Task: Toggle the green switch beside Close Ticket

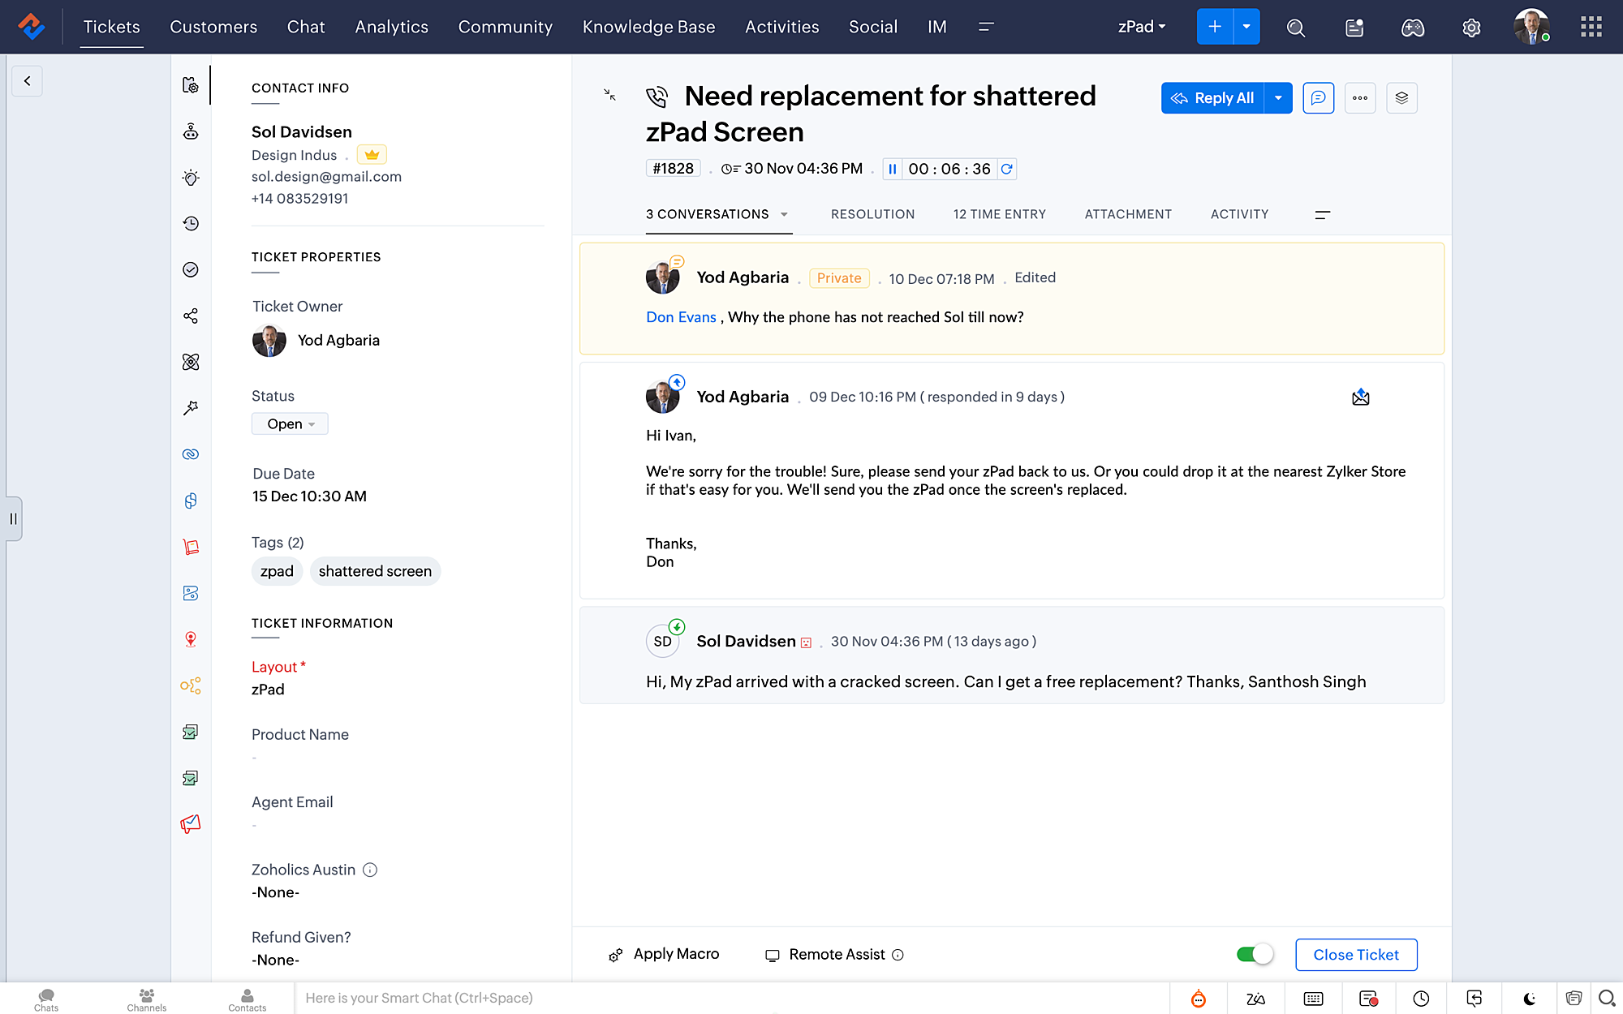Action: pos(1254,954)
